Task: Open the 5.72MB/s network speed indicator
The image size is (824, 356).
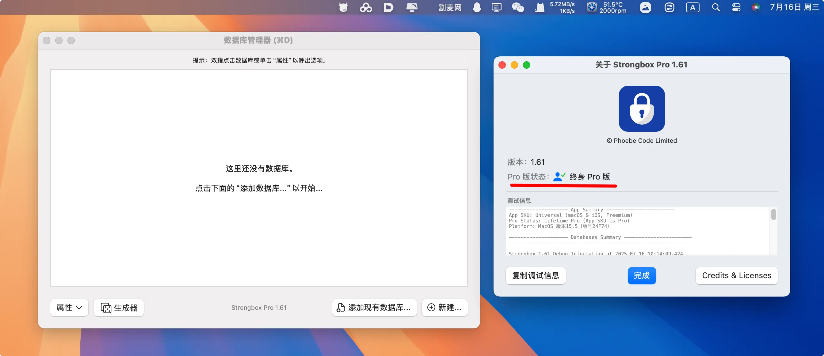Action: click(x=562, y=7)
